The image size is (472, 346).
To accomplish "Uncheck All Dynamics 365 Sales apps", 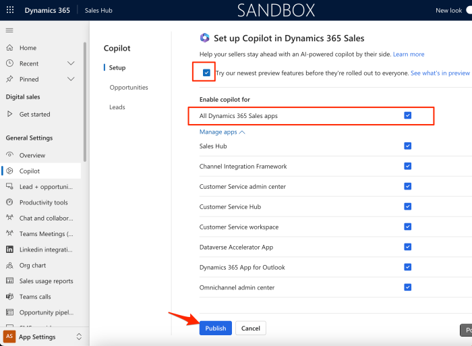I will click(x=407, y=115).
